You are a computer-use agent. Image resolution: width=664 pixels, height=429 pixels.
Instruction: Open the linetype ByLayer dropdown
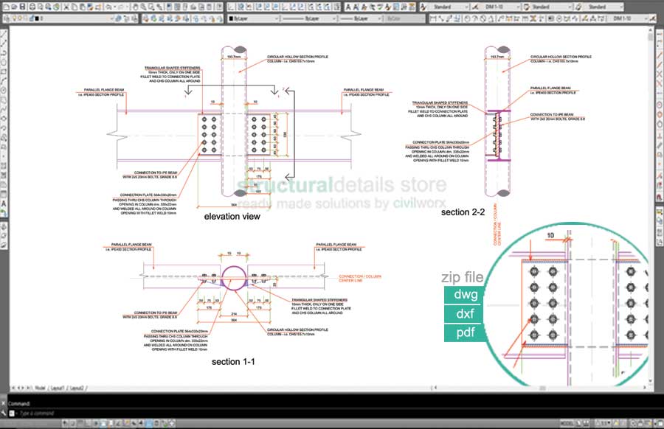309,18
